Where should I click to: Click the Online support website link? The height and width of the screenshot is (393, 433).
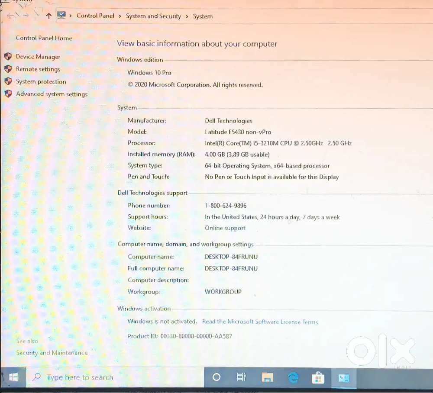click(225, 228)
